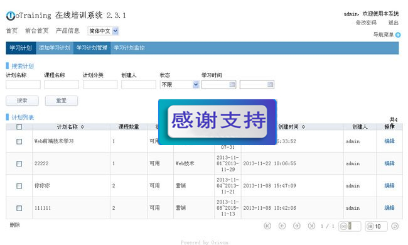
Task: Sort by creation time column arrow
Action: (303, 127)
